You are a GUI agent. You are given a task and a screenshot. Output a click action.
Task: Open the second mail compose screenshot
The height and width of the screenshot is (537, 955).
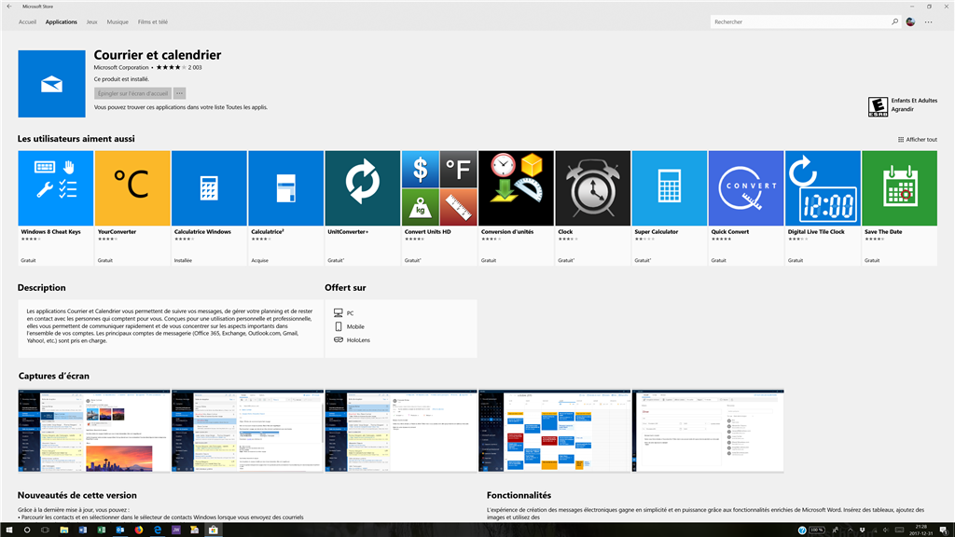point(247,431)
